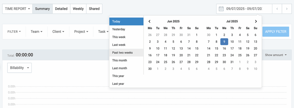
Task: Click the Jun 2025 month heading
Action: (x=173, y=21)
